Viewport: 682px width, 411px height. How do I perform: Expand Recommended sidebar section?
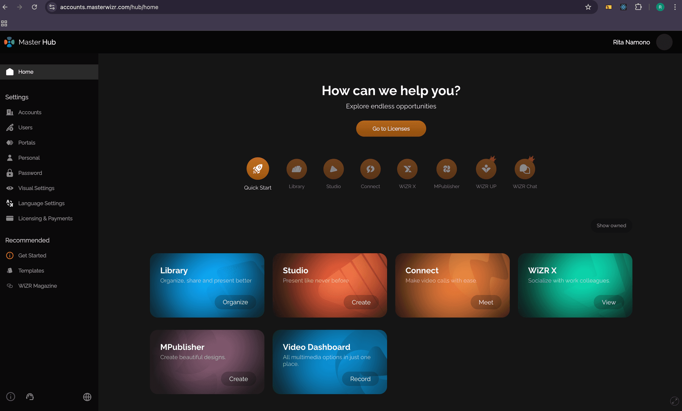pyautogui.click(x=27, y=240)
